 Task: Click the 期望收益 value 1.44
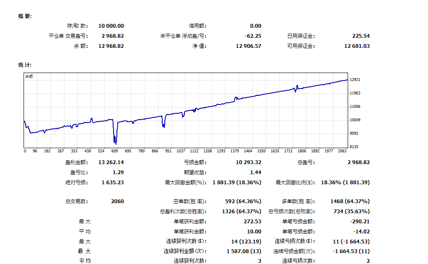click(256, 172)
